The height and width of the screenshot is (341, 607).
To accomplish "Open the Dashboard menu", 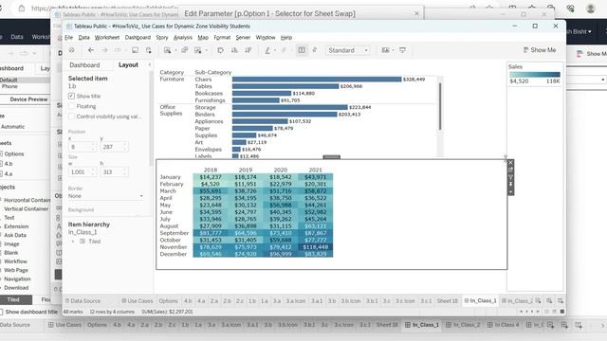I will click(x=138, y=38).
